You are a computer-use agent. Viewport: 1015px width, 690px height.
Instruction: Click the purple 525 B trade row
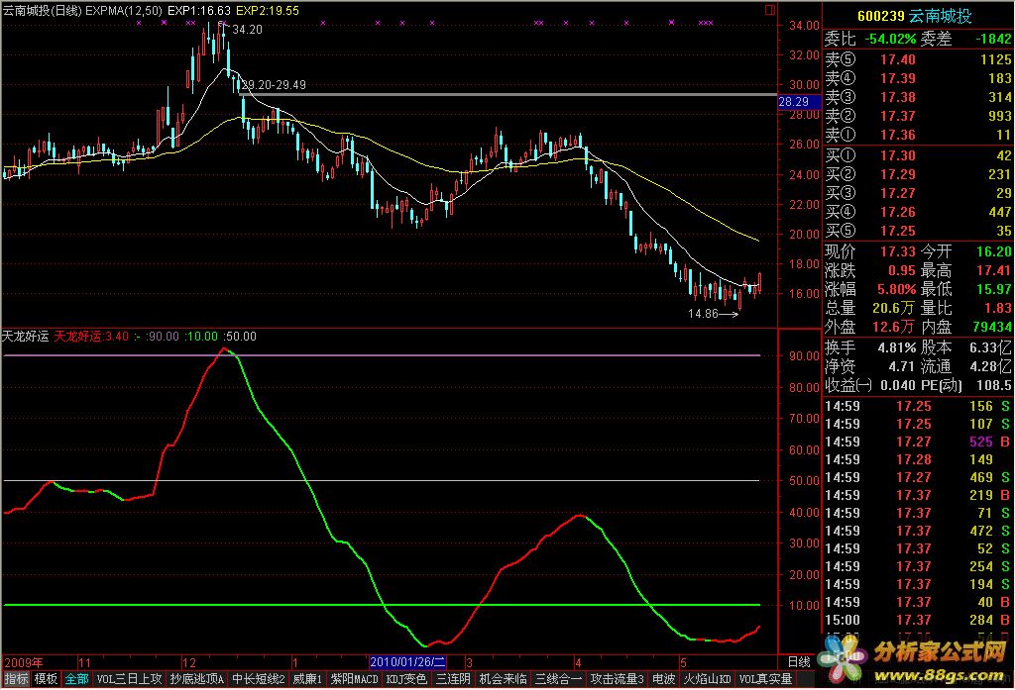click(917, 442)
